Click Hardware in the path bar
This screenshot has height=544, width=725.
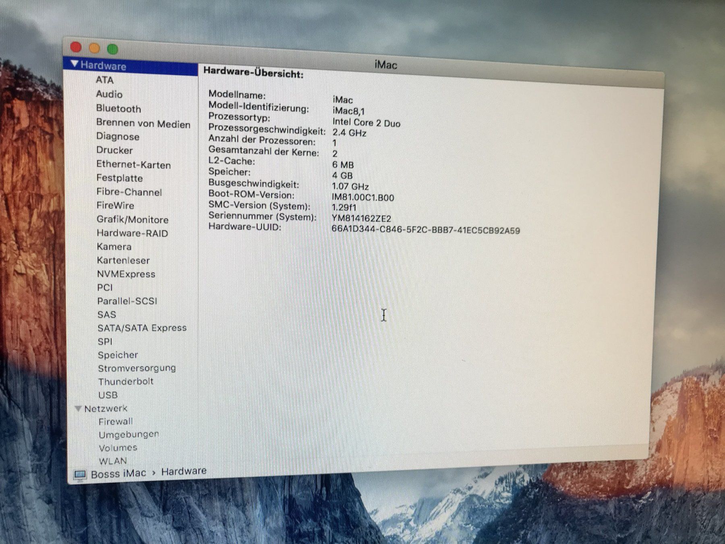(x=184, y=471)
